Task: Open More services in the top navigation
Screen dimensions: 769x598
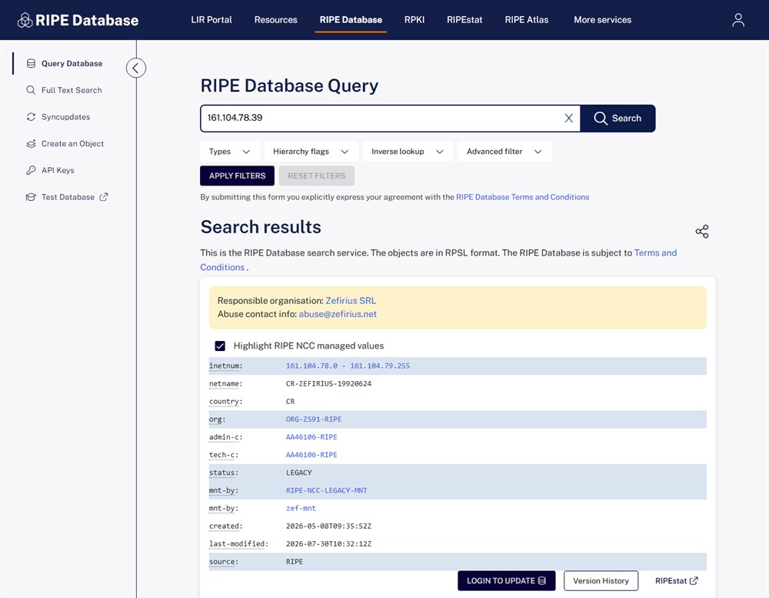Action: point(602,20)
